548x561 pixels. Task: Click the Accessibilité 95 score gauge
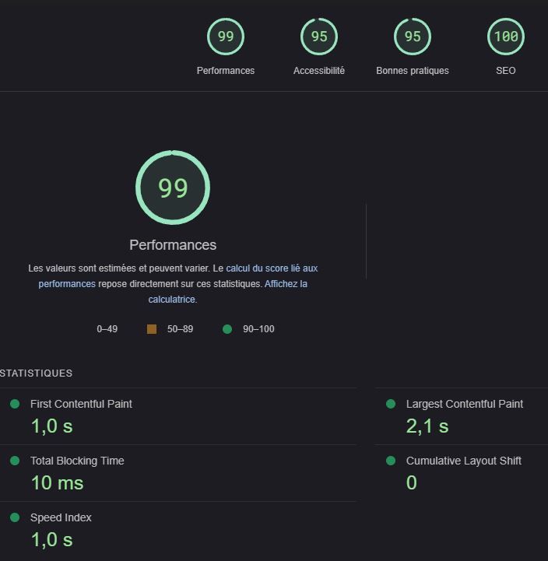(x=319, y=37)
